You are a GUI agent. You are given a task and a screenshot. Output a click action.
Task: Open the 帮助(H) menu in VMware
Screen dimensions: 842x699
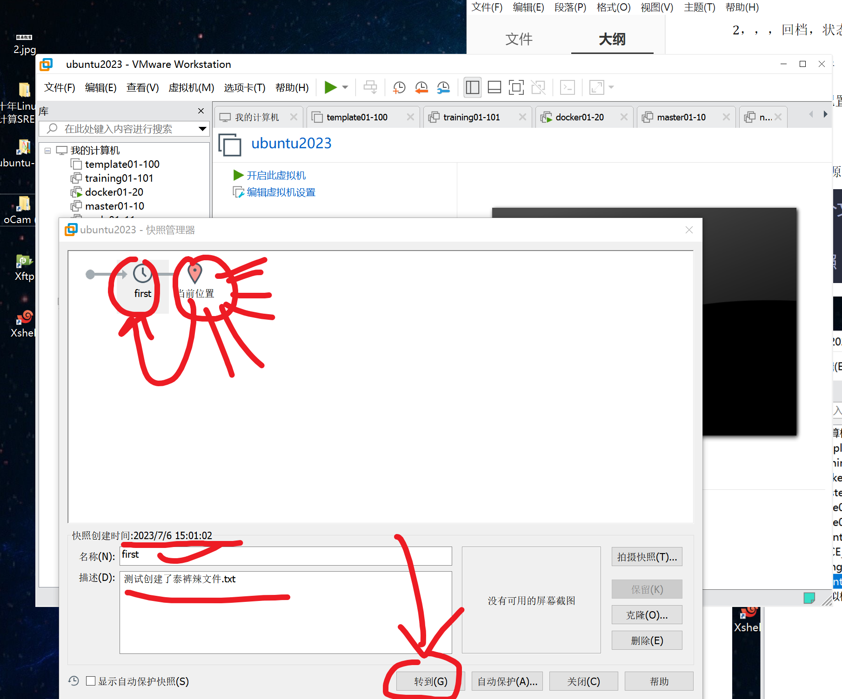point(292,87)
